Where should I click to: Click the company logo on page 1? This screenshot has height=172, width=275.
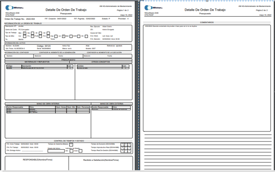coord(14,8)
